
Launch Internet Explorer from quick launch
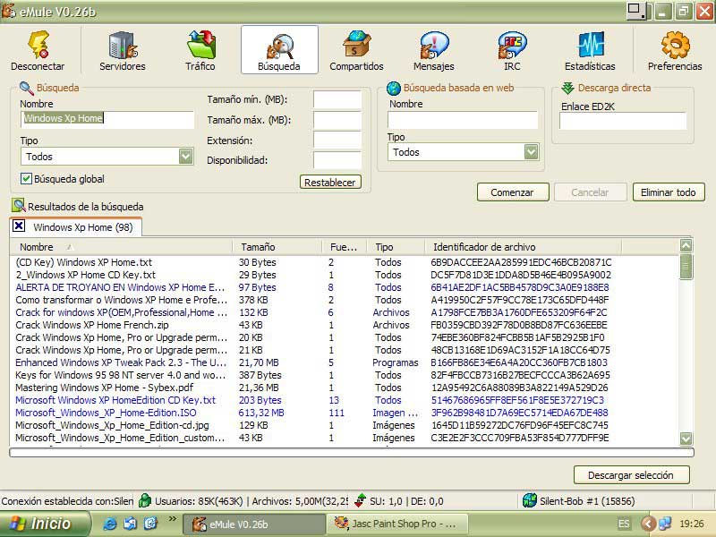[109, 524]
